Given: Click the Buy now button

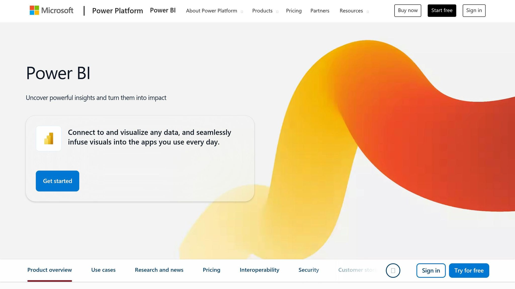Looking at the screenshot, I should (x=407, y=11).
